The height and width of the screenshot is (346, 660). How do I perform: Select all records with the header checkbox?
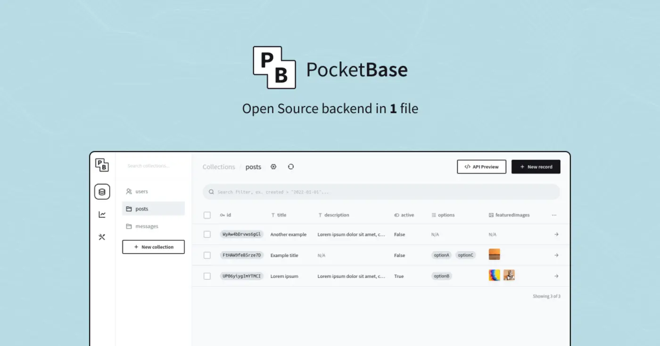click(207, 215)
